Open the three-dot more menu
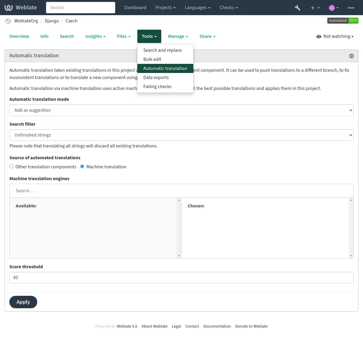Image resolution: width=363 pixels, height=360 pixels. click(x=351, y=8)
